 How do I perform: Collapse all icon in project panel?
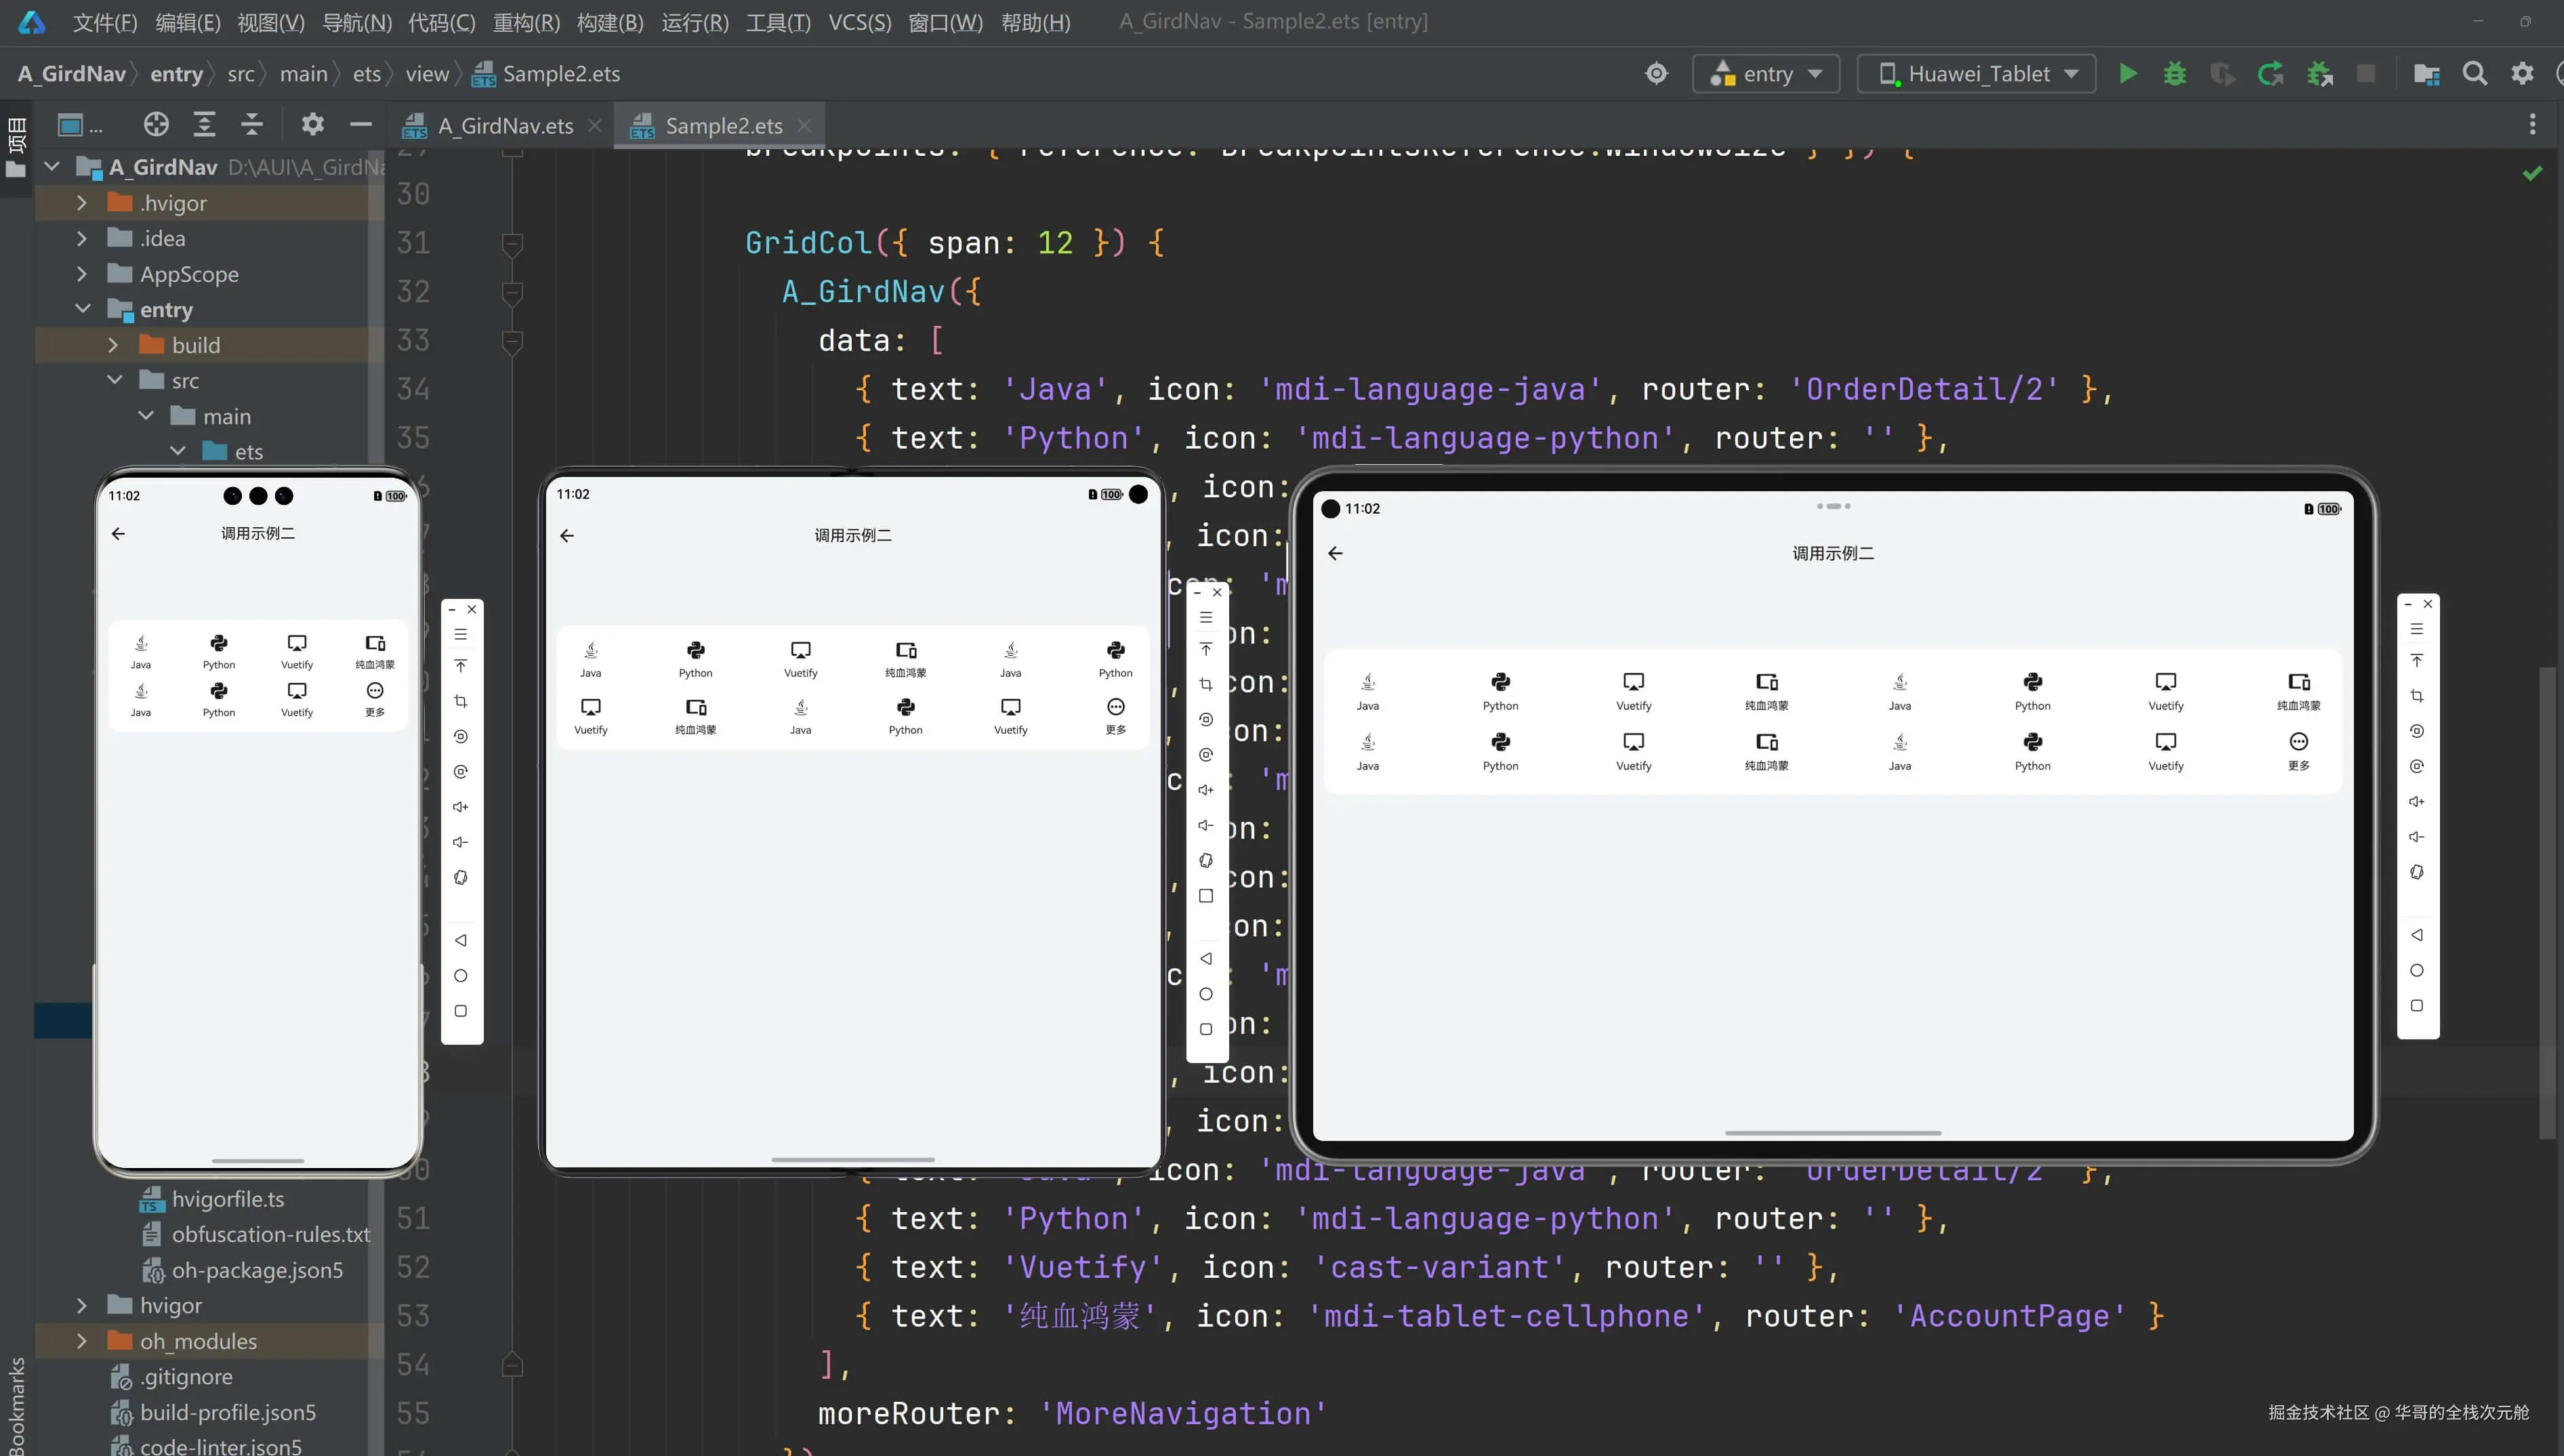(x=252, y=125)
